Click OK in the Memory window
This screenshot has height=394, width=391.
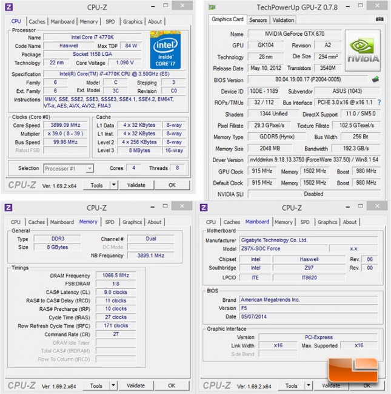(x=172, y=386)
